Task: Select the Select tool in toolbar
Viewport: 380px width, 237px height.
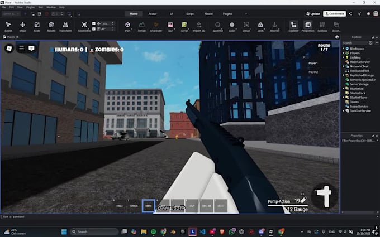Action: tap(8, 27)
